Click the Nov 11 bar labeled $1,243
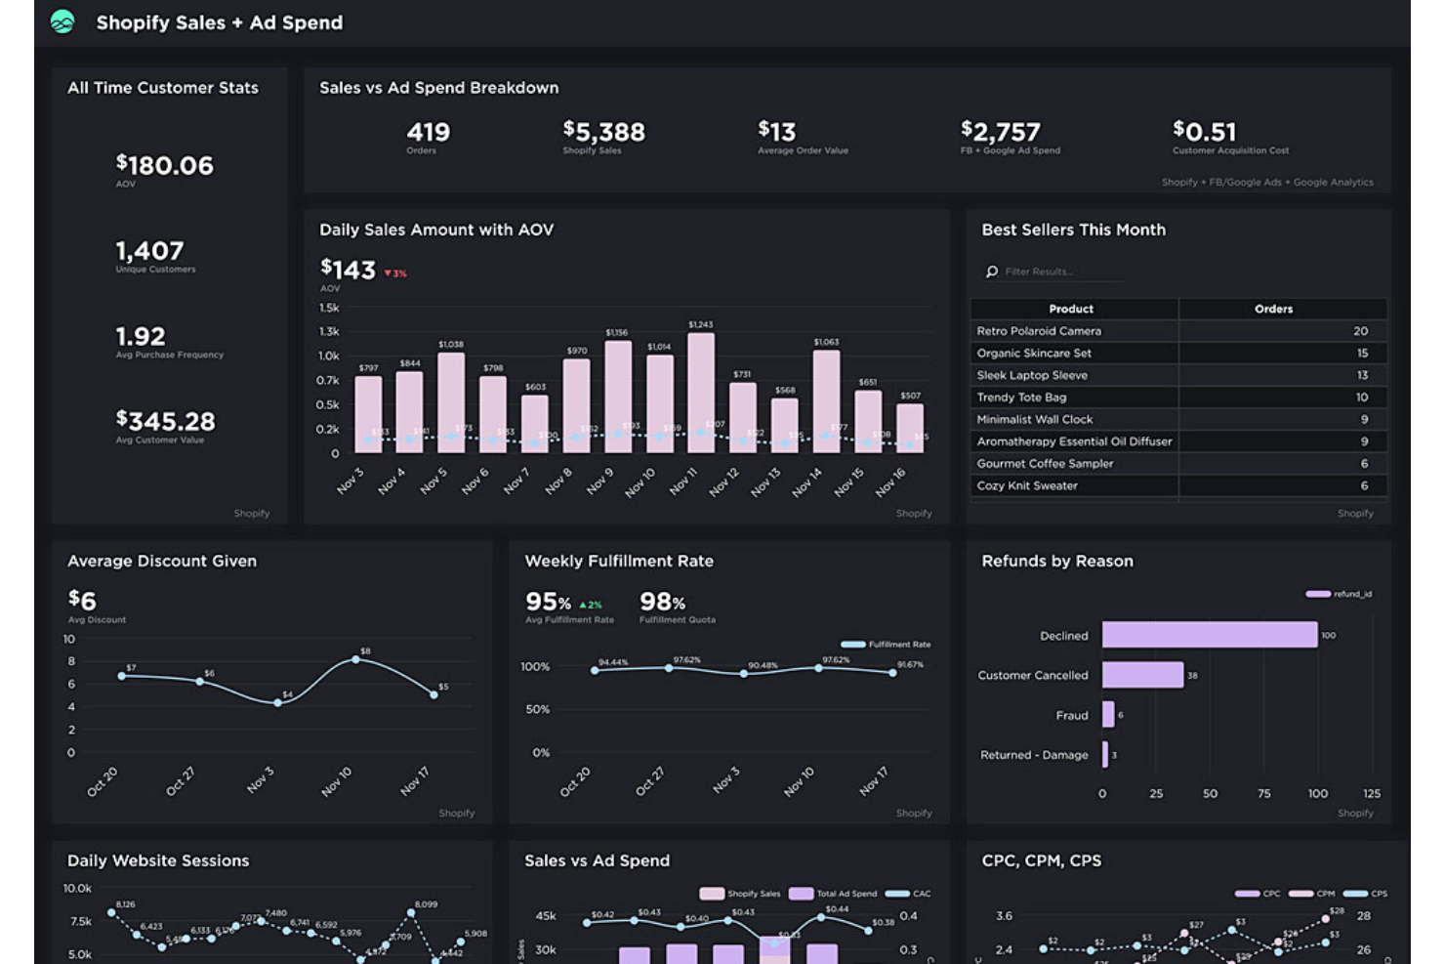Image resolution: width=1445 pixels, height=964 pixels. pyautogui.click(x=701, y=393)
